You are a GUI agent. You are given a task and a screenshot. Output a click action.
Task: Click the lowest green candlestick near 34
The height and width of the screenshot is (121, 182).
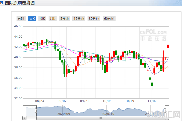(152, 84)
